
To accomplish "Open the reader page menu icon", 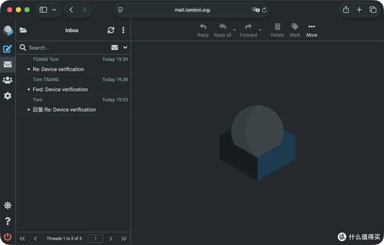I will (x=120, y=10).
